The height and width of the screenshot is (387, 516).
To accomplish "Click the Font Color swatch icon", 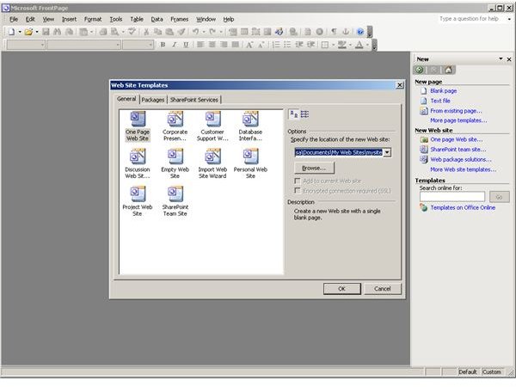I will [359, 45].
